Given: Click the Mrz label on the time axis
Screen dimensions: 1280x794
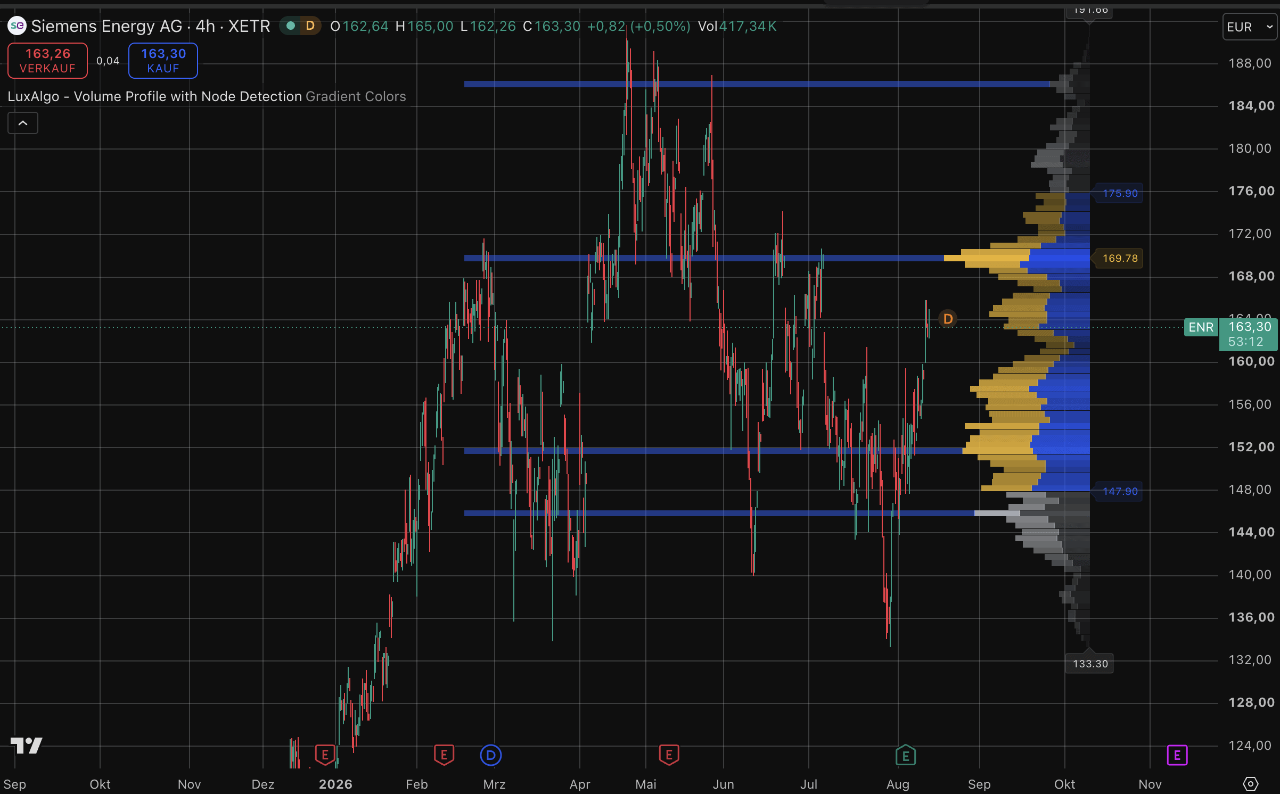Looking at the screenshot, I should click(x=495, y=784).
